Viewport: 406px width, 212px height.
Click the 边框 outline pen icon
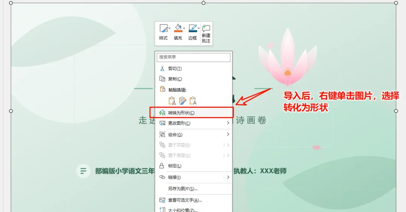(192, 28)
